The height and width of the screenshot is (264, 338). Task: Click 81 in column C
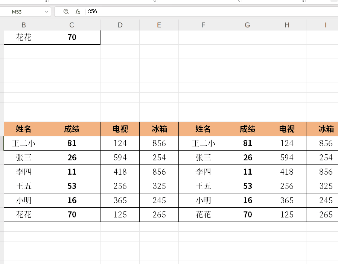click(72, 143)
